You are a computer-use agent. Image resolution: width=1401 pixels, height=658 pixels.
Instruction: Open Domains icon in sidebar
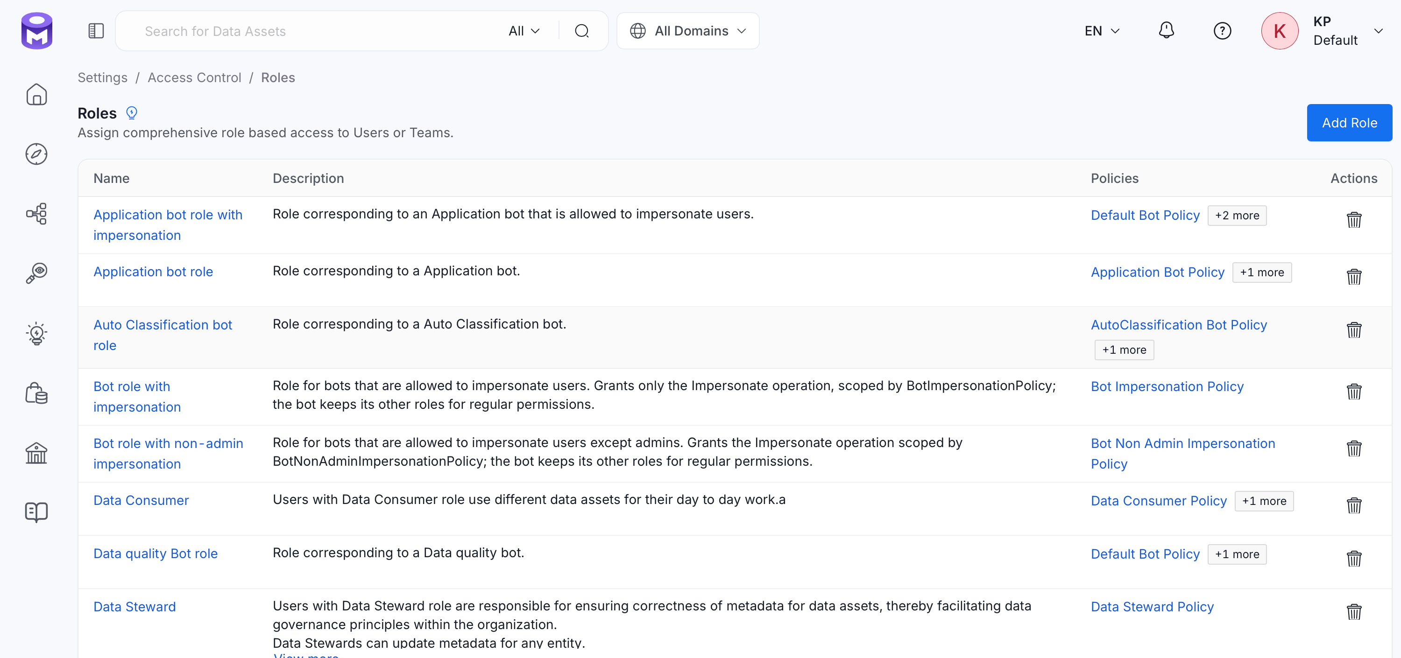tap(36, 393)
